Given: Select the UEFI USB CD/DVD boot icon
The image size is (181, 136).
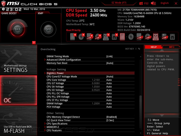Looking at the screenshot, I should point(98,37).
